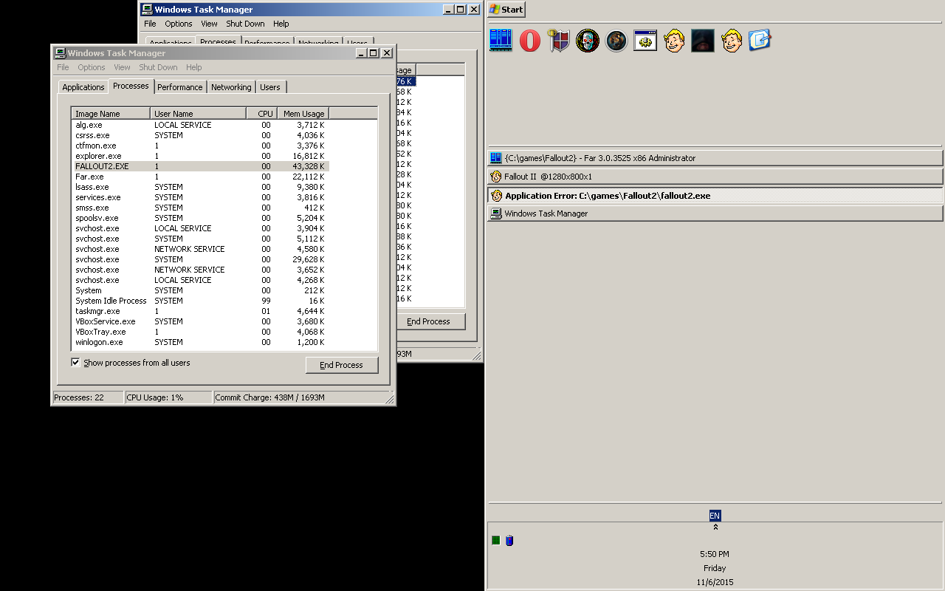Open File menu in the background Task Manager
The image size is (945, 591).
150,24
